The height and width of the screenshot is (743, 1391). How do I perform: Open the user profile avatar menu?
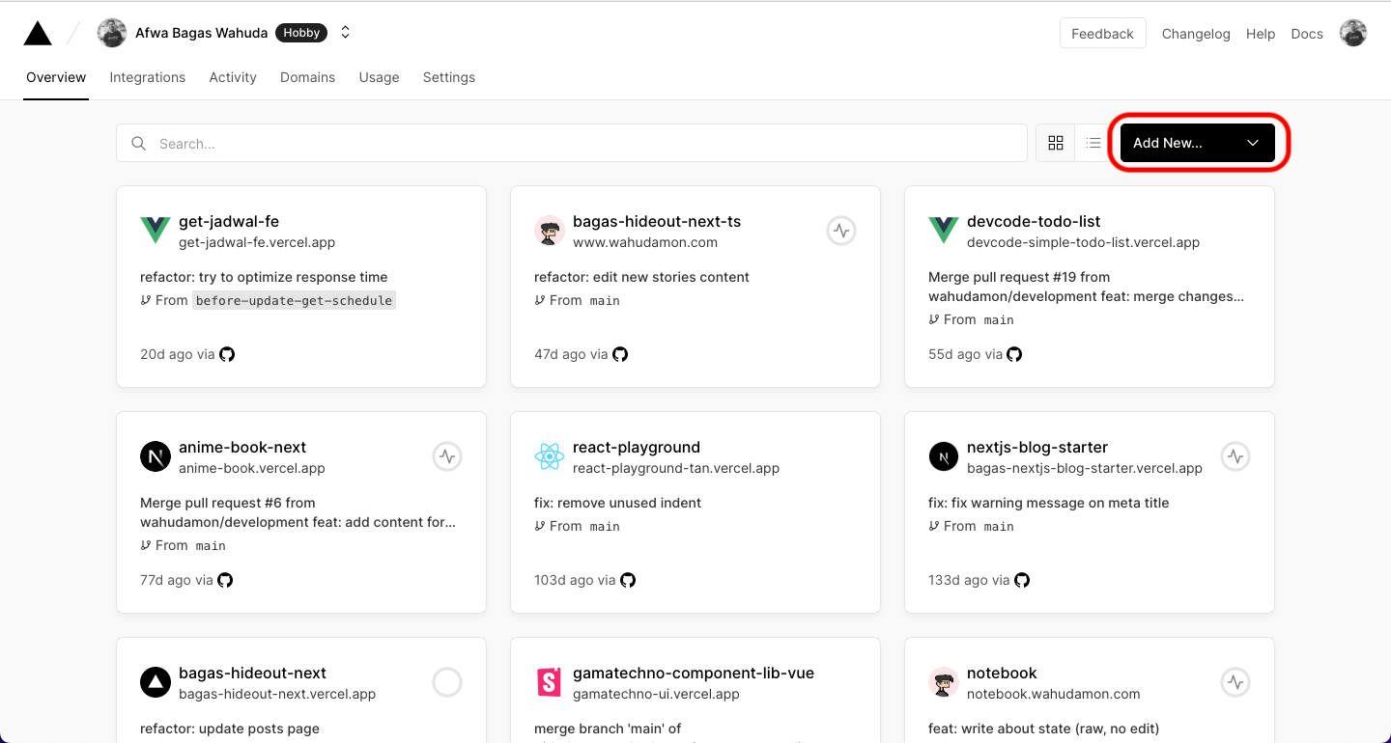(1353, 33)
